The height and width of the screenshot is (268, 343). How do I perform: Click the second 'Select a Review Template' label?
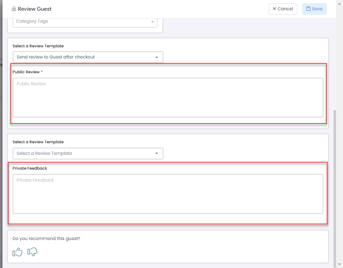coord(38,142)
